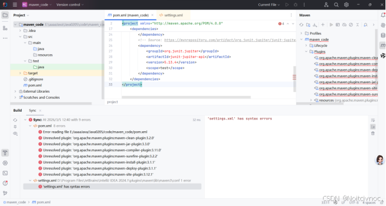Open the Project tool window icon

(x=5, y=15)
